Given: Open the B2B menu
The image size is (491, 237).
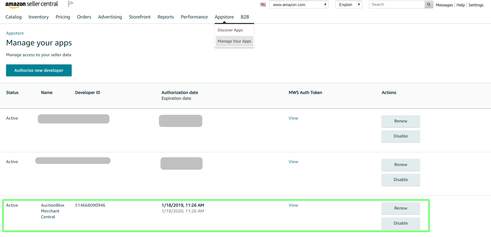Looking at the screenshot, I should click(x=245, y=17).
